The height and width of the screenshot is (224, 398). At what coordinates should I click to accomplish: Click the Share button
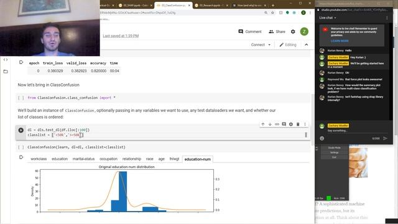[277, 32]
